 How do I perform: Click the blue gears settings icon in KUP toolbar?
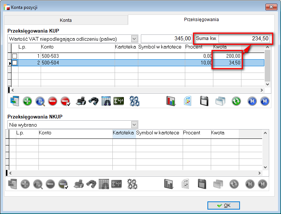click(134, 101)
